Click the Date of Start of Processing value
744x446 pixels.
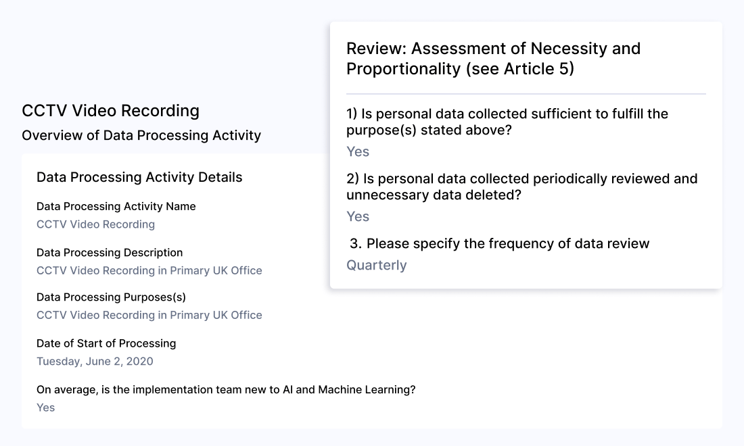(x=95, y=361)
